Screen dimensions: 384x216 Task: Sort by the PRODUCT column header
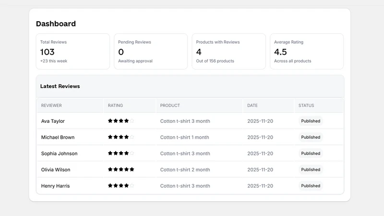[170, 105]
